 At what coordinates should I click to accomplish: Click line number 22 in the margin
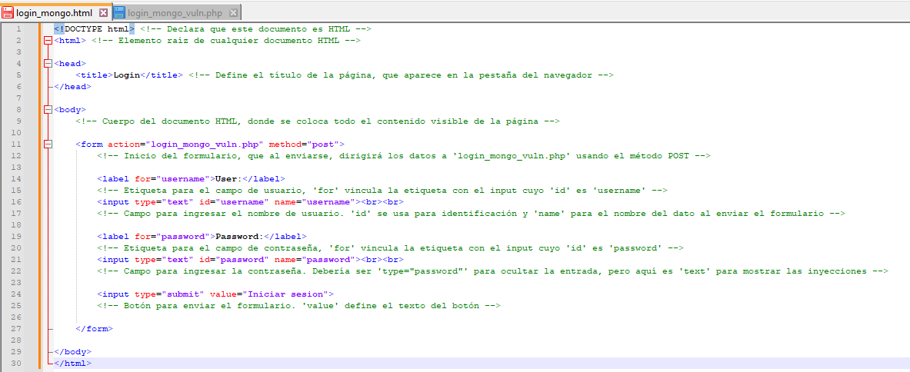(x=17, y=271)
